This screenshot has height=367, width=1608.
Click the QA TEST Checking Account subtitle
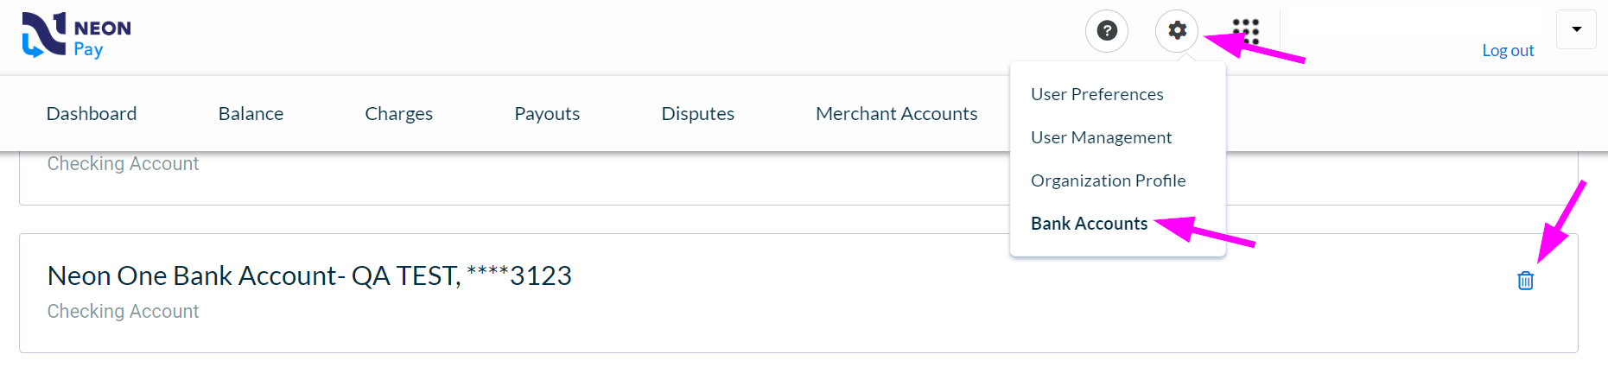(x=123, y=311)
